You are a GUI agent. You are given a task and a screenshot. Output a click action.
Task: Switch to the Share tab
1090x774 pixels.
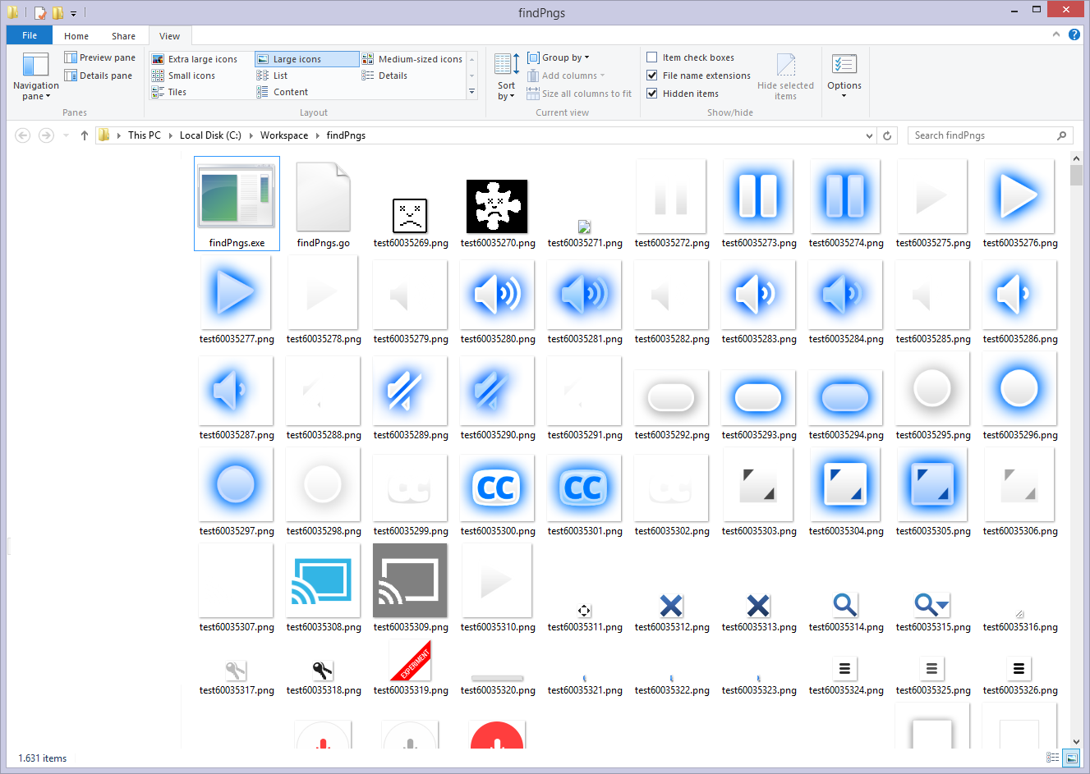tap(123, 36)
